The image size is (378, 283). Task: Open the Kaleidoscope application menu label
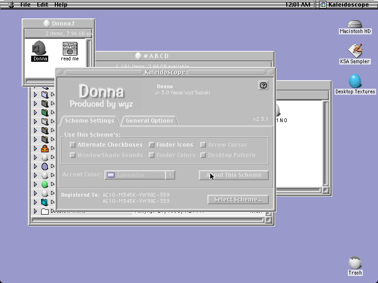[x=348, y=5]
